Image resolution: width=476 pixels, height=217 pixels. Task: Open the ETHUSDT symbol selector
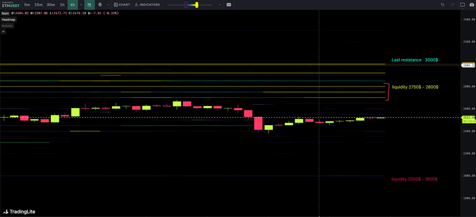point(11,5)
